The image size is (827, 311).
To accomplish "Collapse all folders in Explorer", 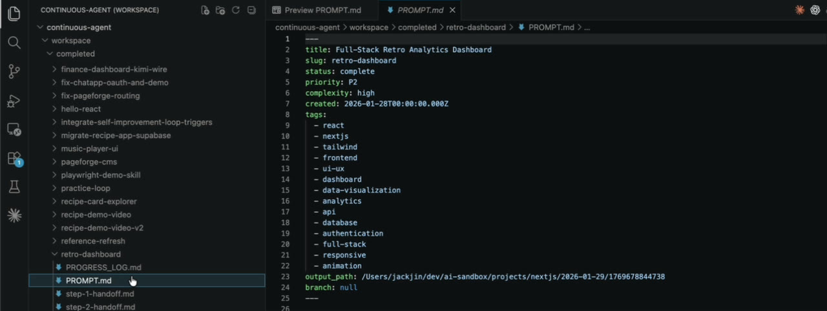I will [x=252, y=10].
